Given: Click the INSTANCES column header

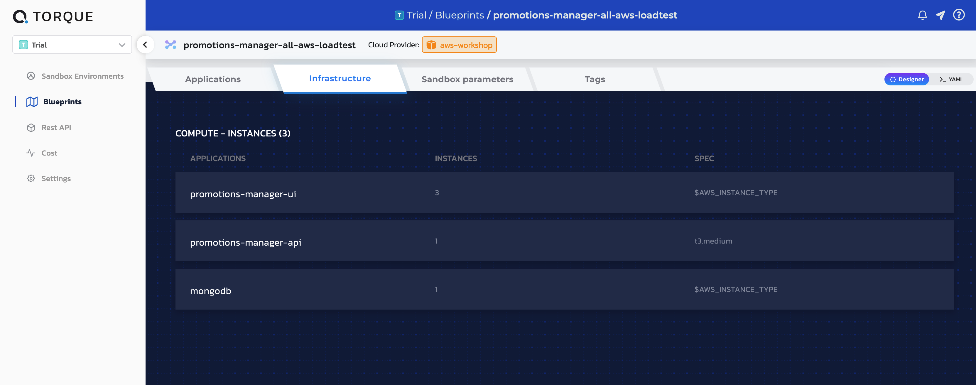Looking at the screenshot, I should (456, 158).
